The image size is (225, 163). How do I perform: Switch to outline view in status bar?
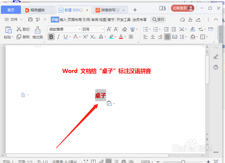coord(116,162)
